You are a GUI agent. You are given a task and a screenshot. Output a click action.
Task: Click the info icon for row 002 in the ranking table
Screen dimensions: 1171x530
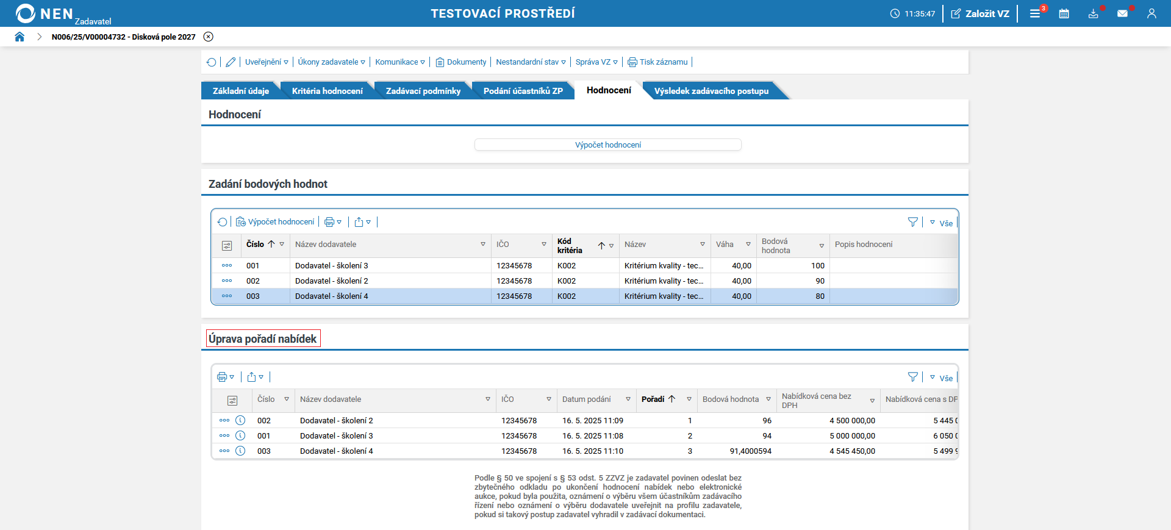(240, 420)
